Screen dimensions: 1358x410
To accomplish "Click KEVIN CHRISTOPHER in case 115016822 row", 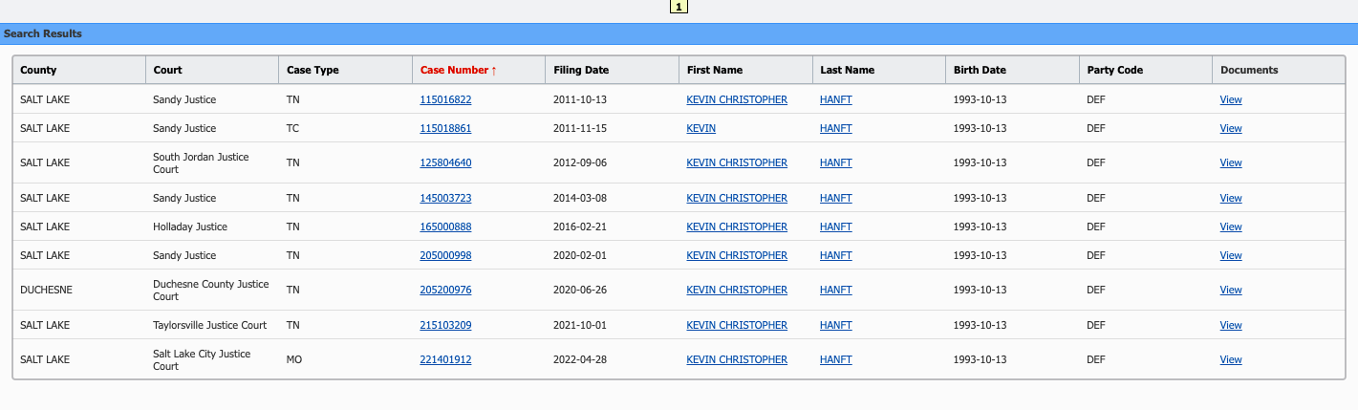I will click(737, 99).
